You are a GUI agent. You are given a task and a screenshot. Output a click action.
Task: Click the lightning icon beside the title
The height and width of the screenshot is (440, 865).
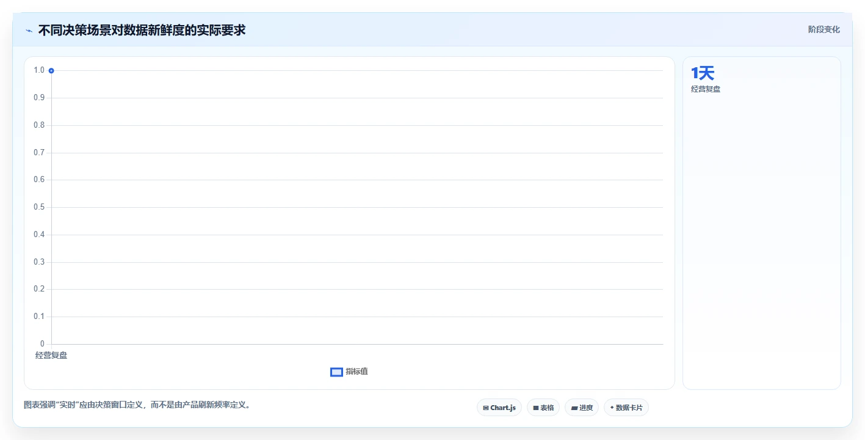coord(29,31)
